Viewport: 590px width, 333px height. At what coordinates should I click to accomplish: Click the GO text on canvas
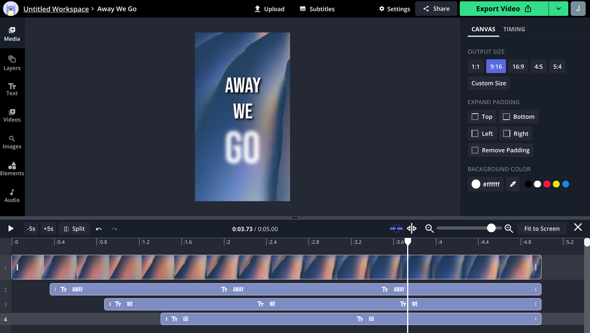pyautogui.click(x=242, y=147)
